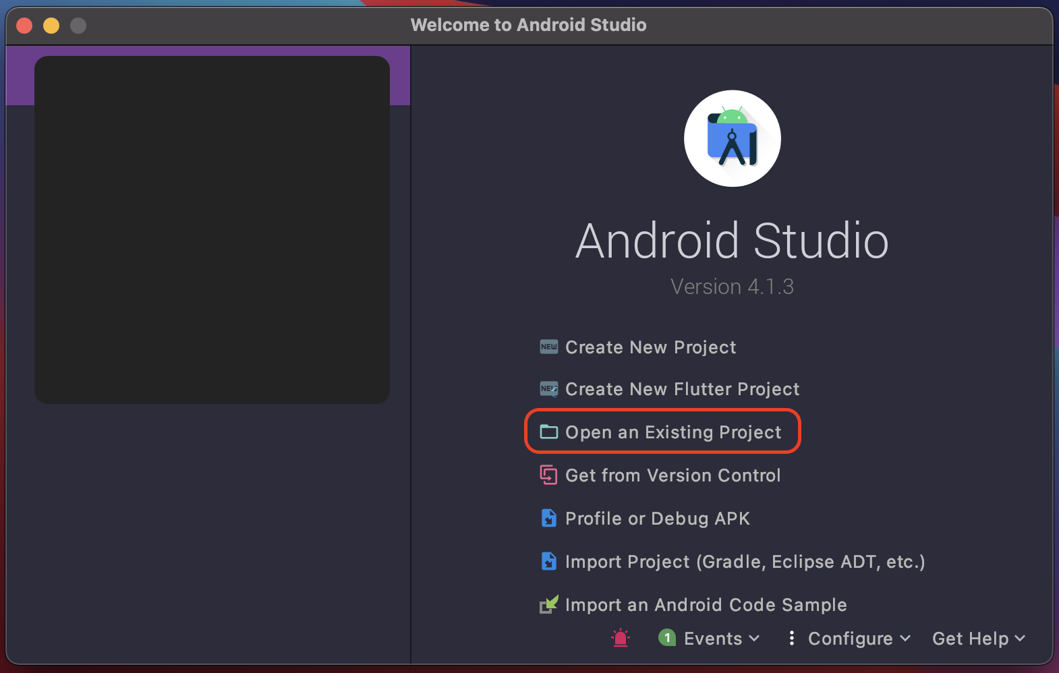This screenshot has width=1059, height=673.
Task: Start a Create New Flutter Project
Action: (682, 389)
